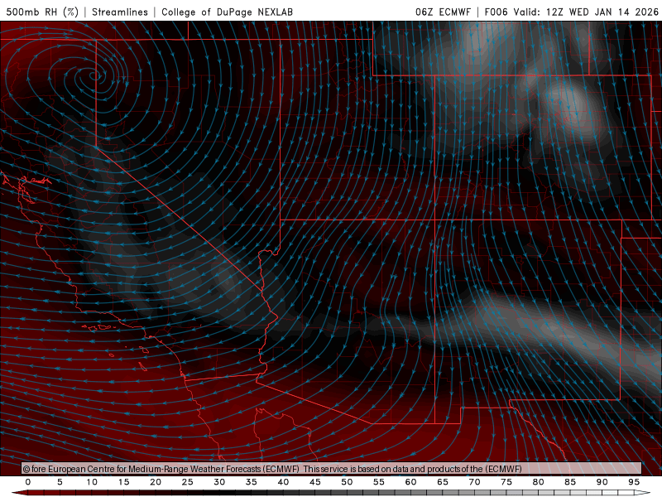
Task: Click the colorbar label '20'
Action: [156, 482]
